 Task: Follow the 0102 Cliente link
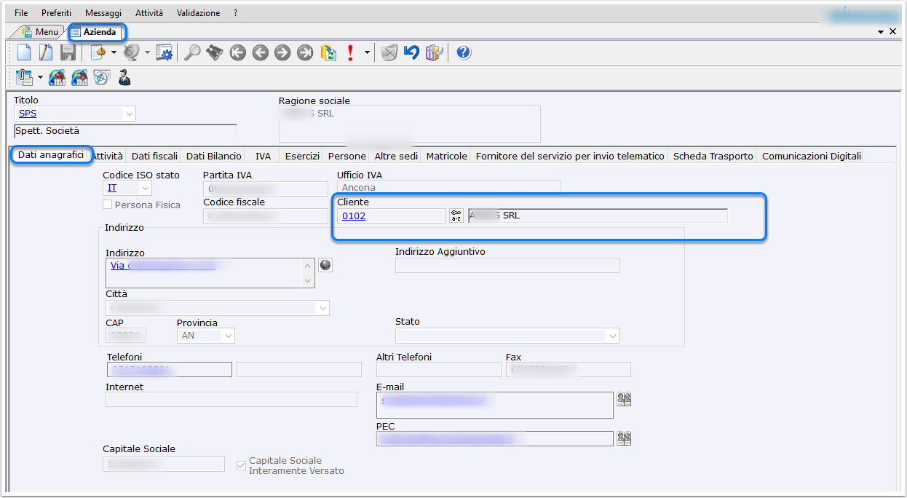click(x=354, y=216)
